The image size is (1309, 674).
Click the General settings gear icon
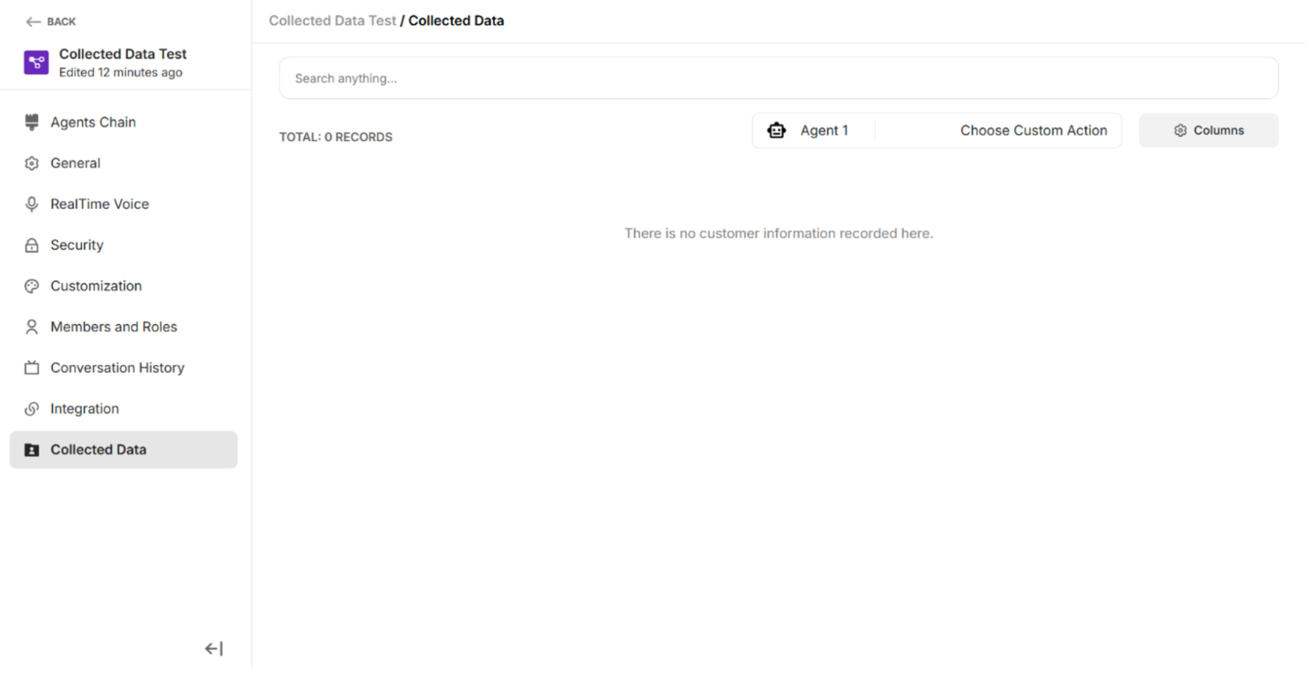click(x=31, y=163)
